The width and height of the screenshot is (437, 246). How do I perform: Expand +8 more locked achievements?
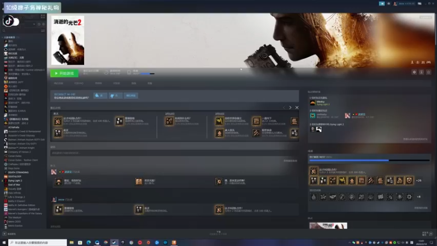(418, 197)
